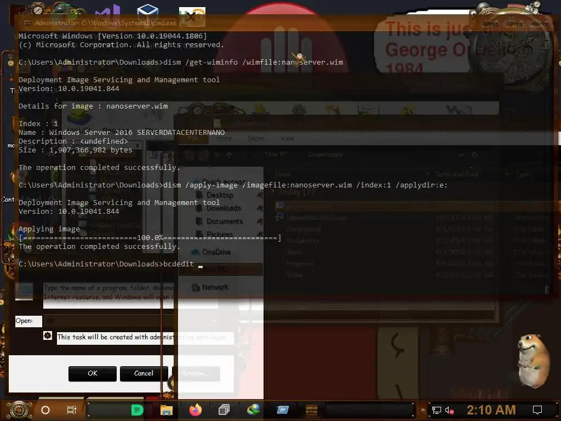Viewport: 561px width, 421px height.
Task: Click the admin privileges shield icon
Action: tap(48, 336)
